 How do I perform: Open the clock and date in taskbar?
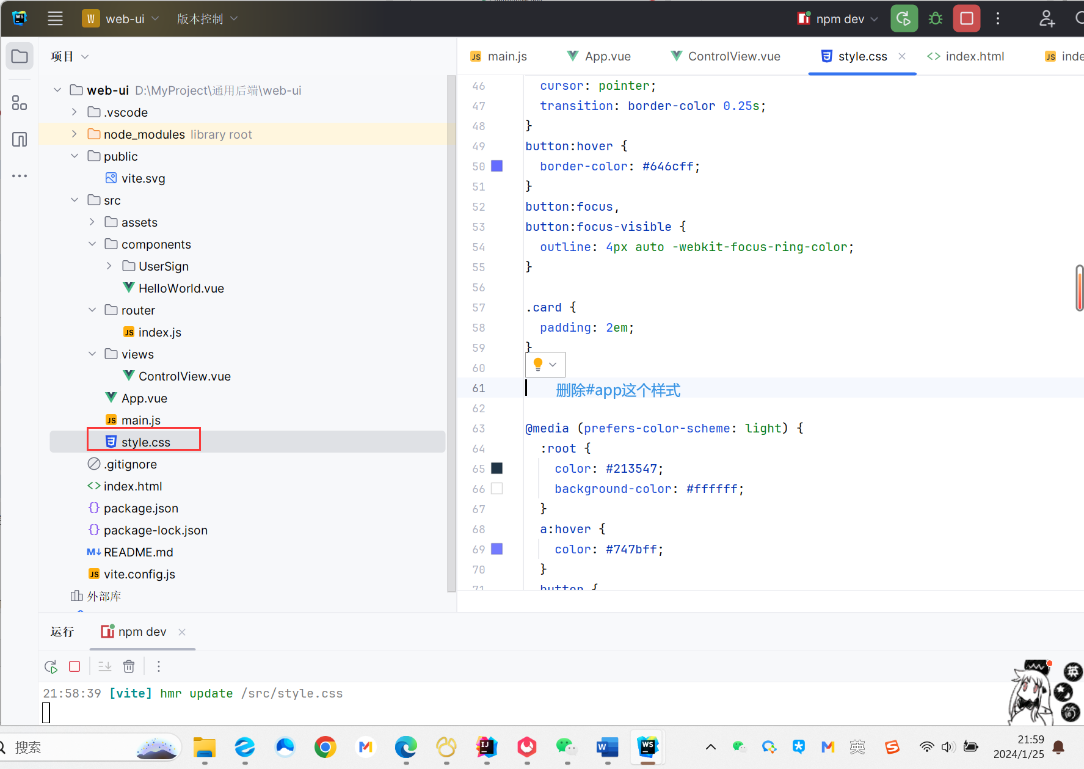coord(1019,747)
